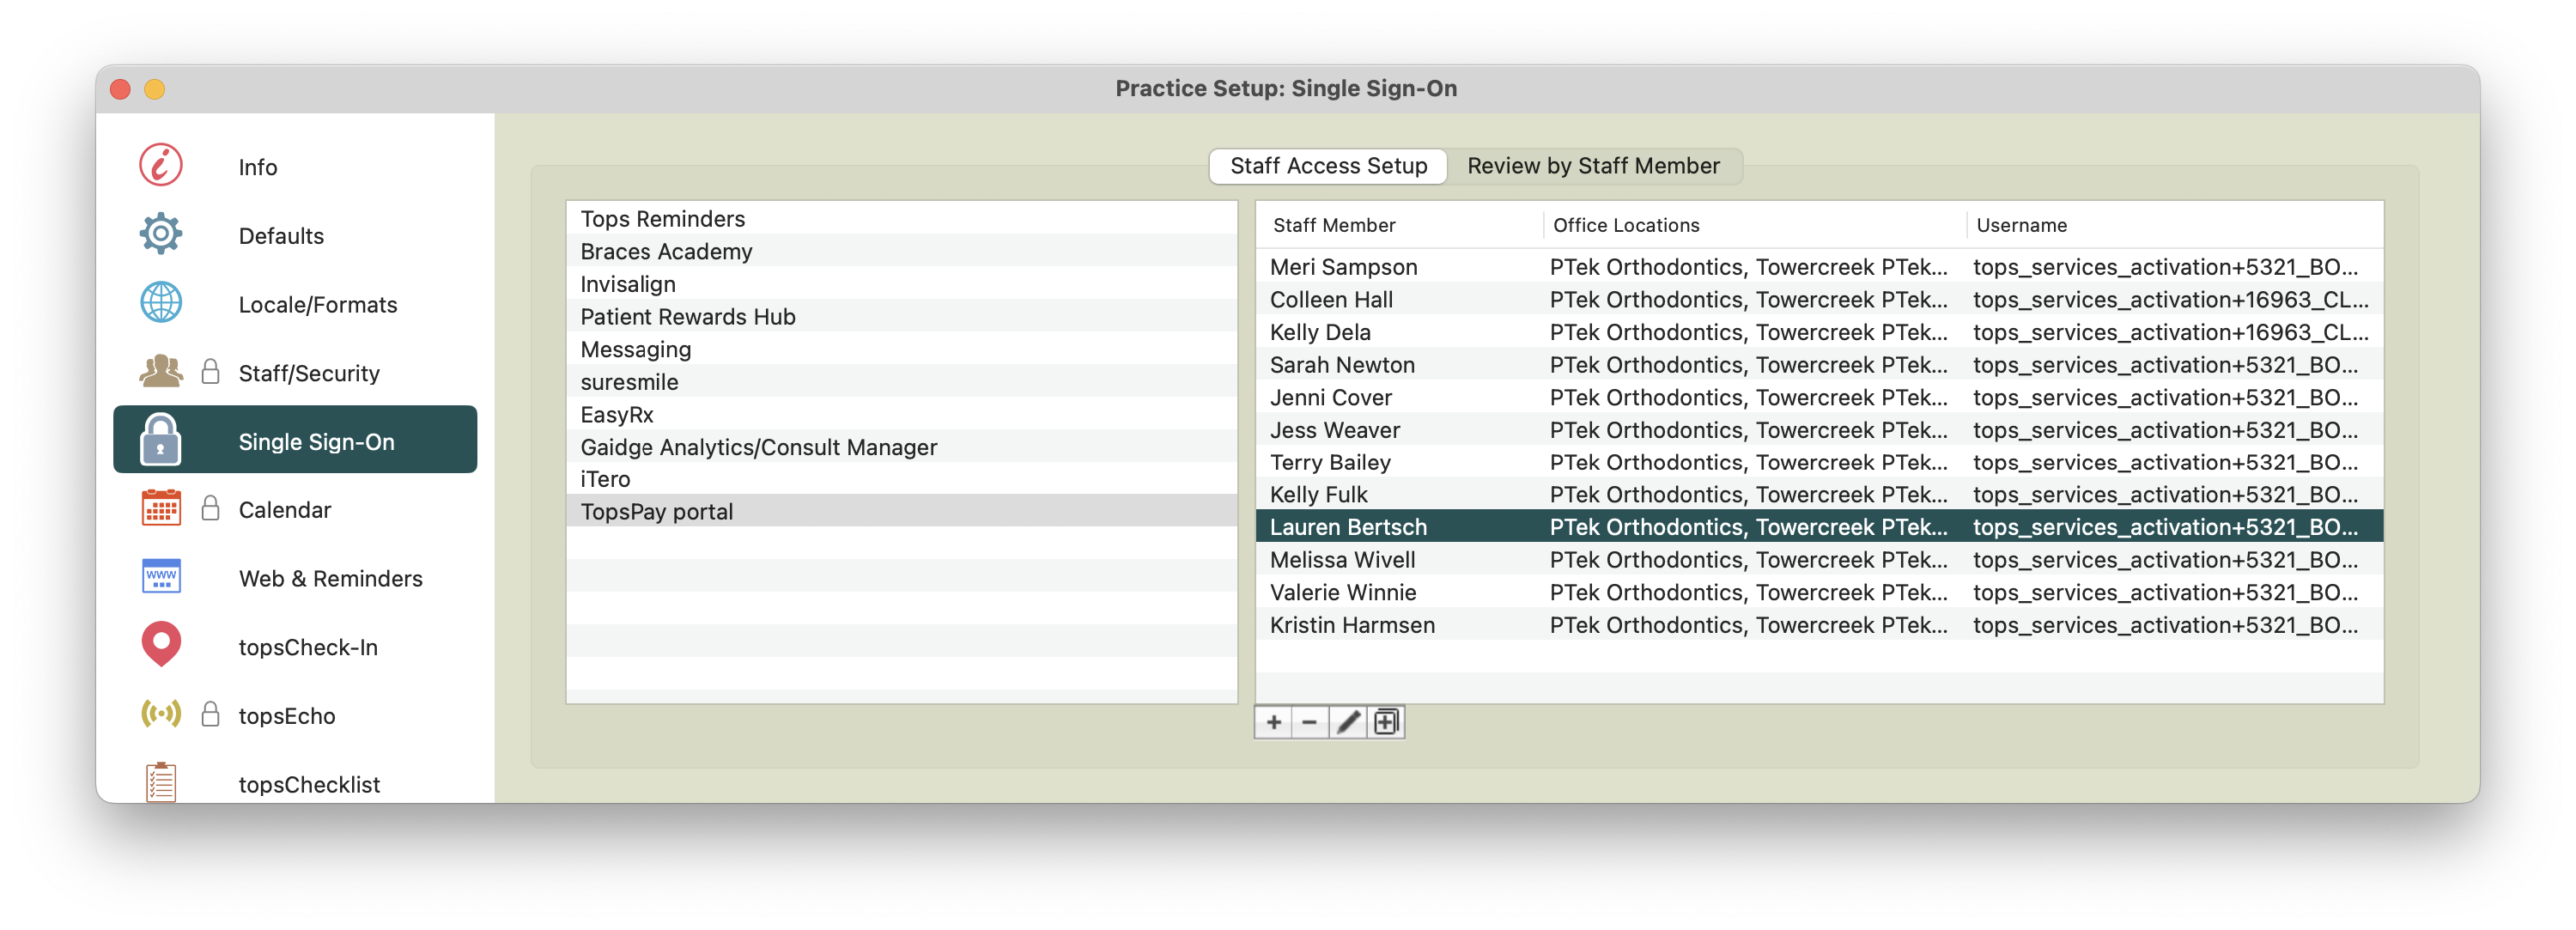
Task: Open Defaults via the gear icon
Action: click(x=160, y=234)
